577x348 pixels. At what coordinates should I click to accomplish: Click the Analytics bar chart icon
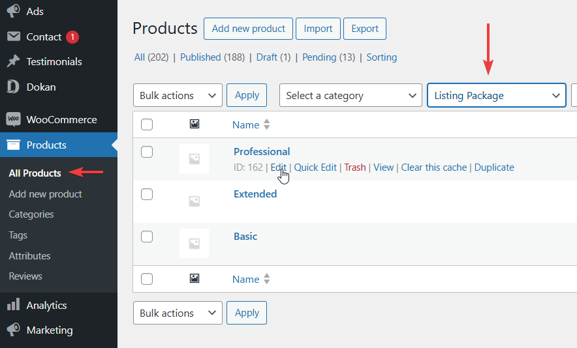pyautogui.click(x=13, y=305)
